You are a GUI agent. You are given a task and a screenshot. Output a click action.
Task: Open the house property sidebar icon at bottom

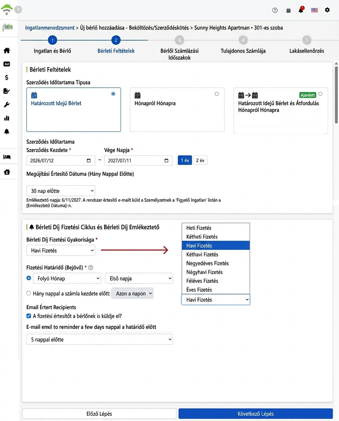[x=7, y=172]
